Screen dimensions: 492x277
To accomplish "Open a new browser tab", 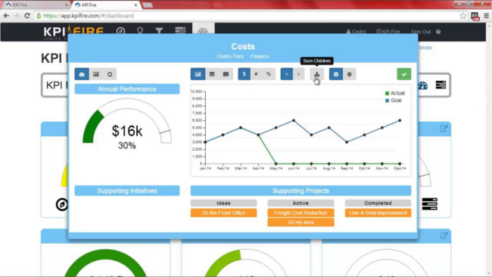I will (x=148, y=5).
